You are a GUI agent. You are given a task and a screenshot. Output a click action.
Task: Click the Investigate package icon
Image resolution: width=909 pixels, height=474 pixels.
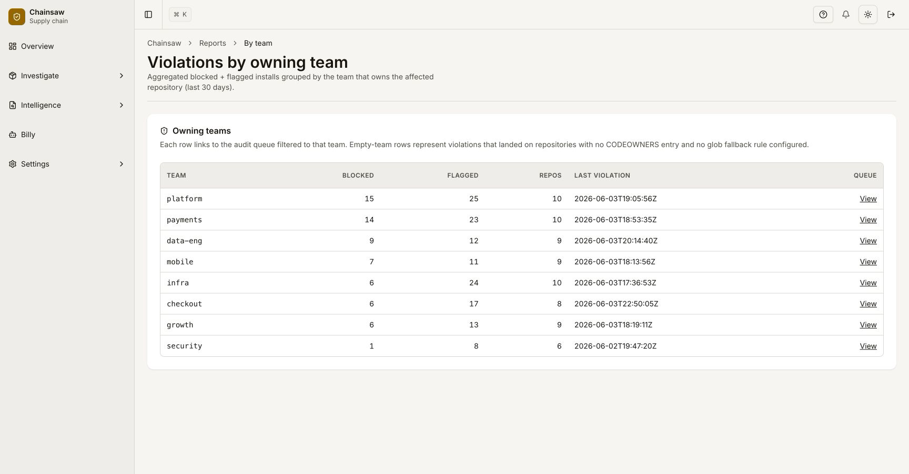pos(13,76)
